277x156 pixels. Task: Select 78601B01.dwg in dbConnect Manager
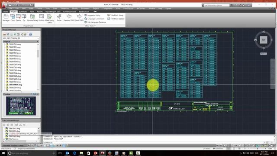click(x=14, y=129)
